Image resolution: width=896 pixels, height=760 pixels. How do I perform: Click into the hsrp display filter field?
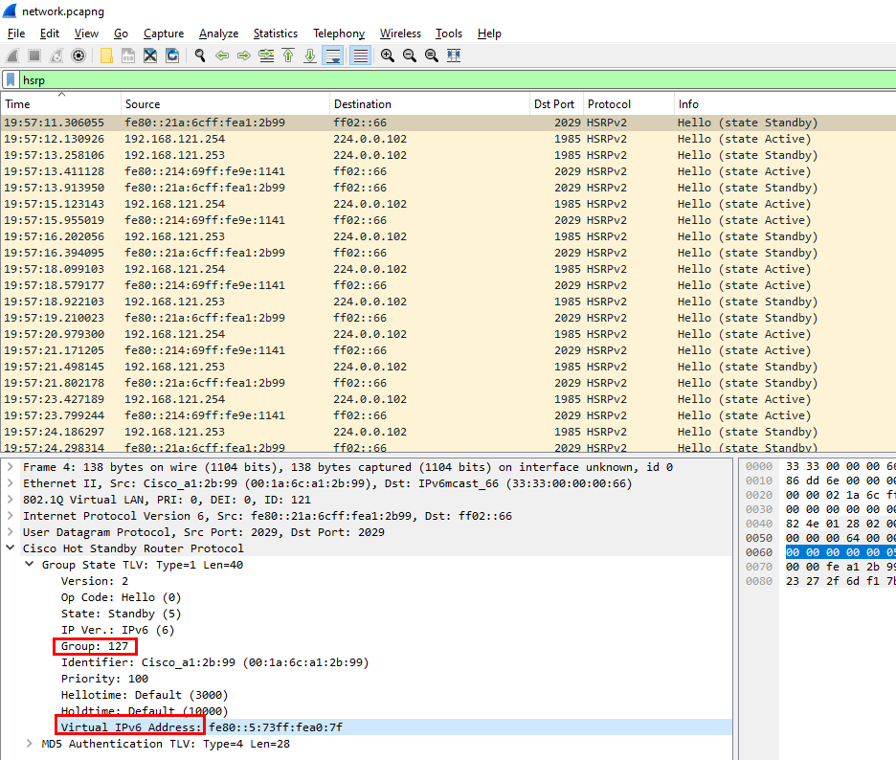pos(383,80)
